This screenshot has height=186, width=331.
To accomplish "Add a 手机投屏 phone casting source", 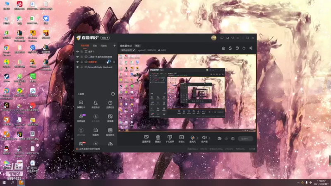I will pyautogui.click(x=170, y=139).
